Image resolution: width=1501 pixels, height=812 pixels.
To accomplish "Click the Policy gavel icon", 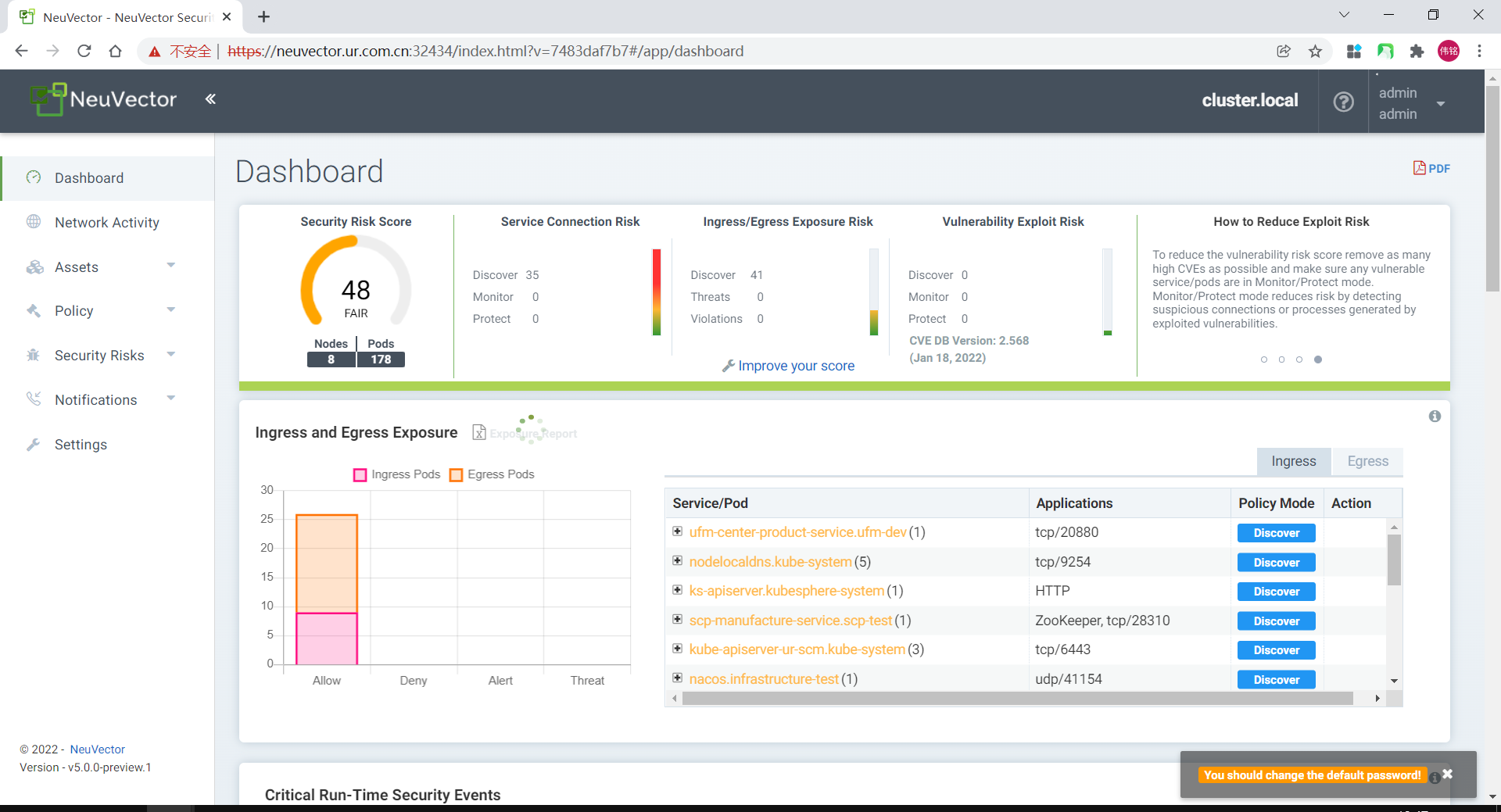I will (x=34, y=310).
